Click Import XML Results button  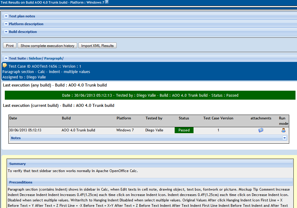[x=98, y=45]
